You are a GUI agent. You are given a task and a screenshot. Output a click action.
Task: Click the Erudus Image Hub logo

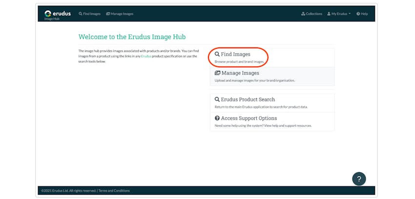click(x=58, y=15)
